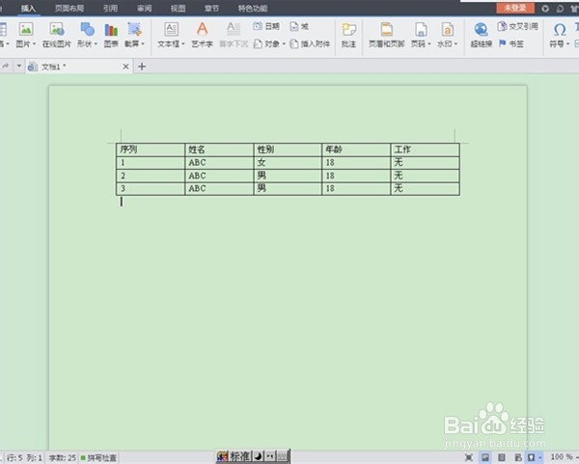Insert an online picture via 在线图片
579x464 pixels.
tap(57, 35)
